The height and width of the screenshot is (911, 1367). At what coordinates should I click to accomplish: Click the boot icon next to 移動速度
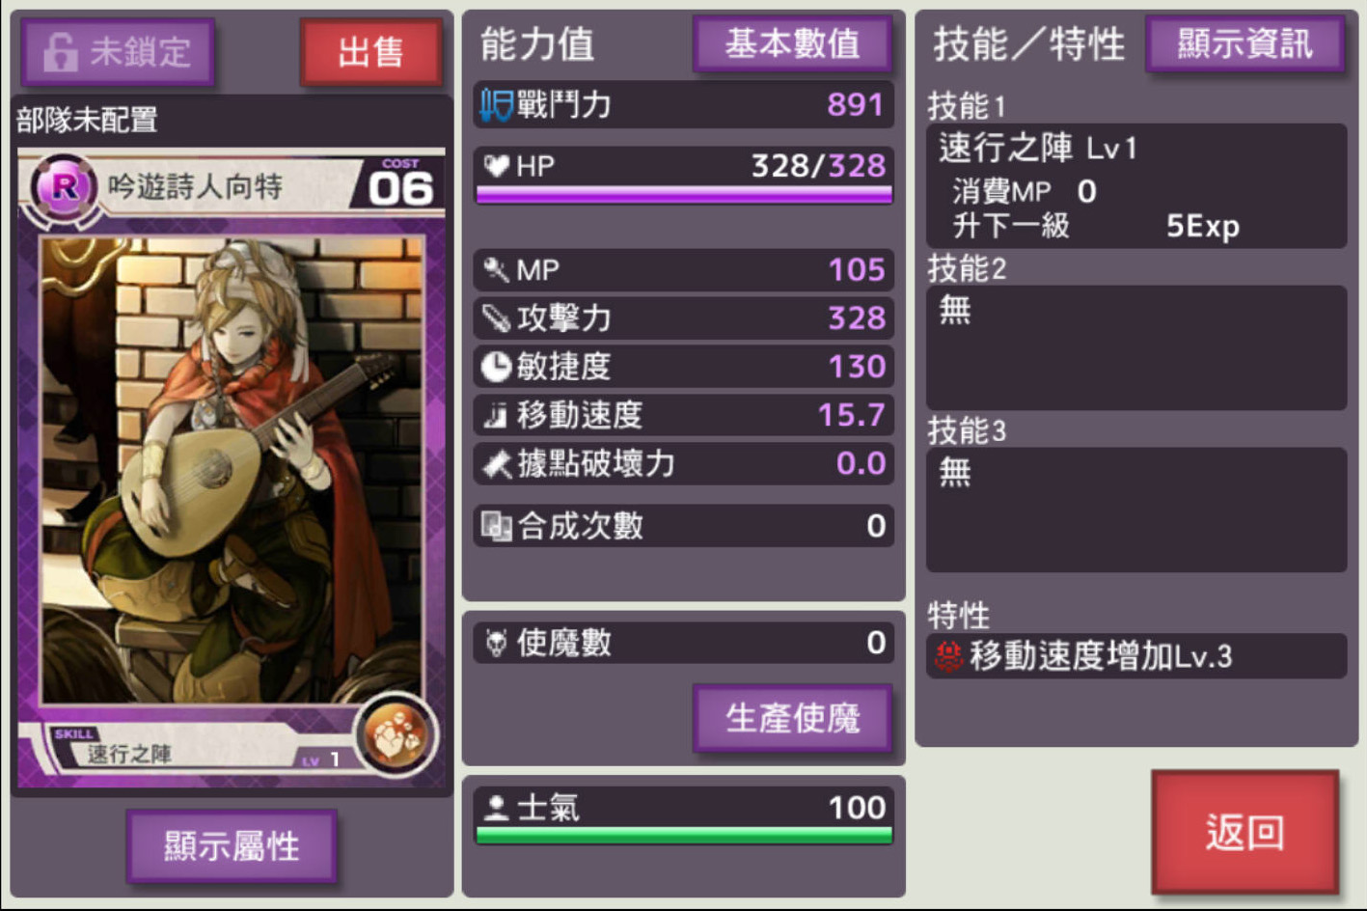tap(496, 415)
